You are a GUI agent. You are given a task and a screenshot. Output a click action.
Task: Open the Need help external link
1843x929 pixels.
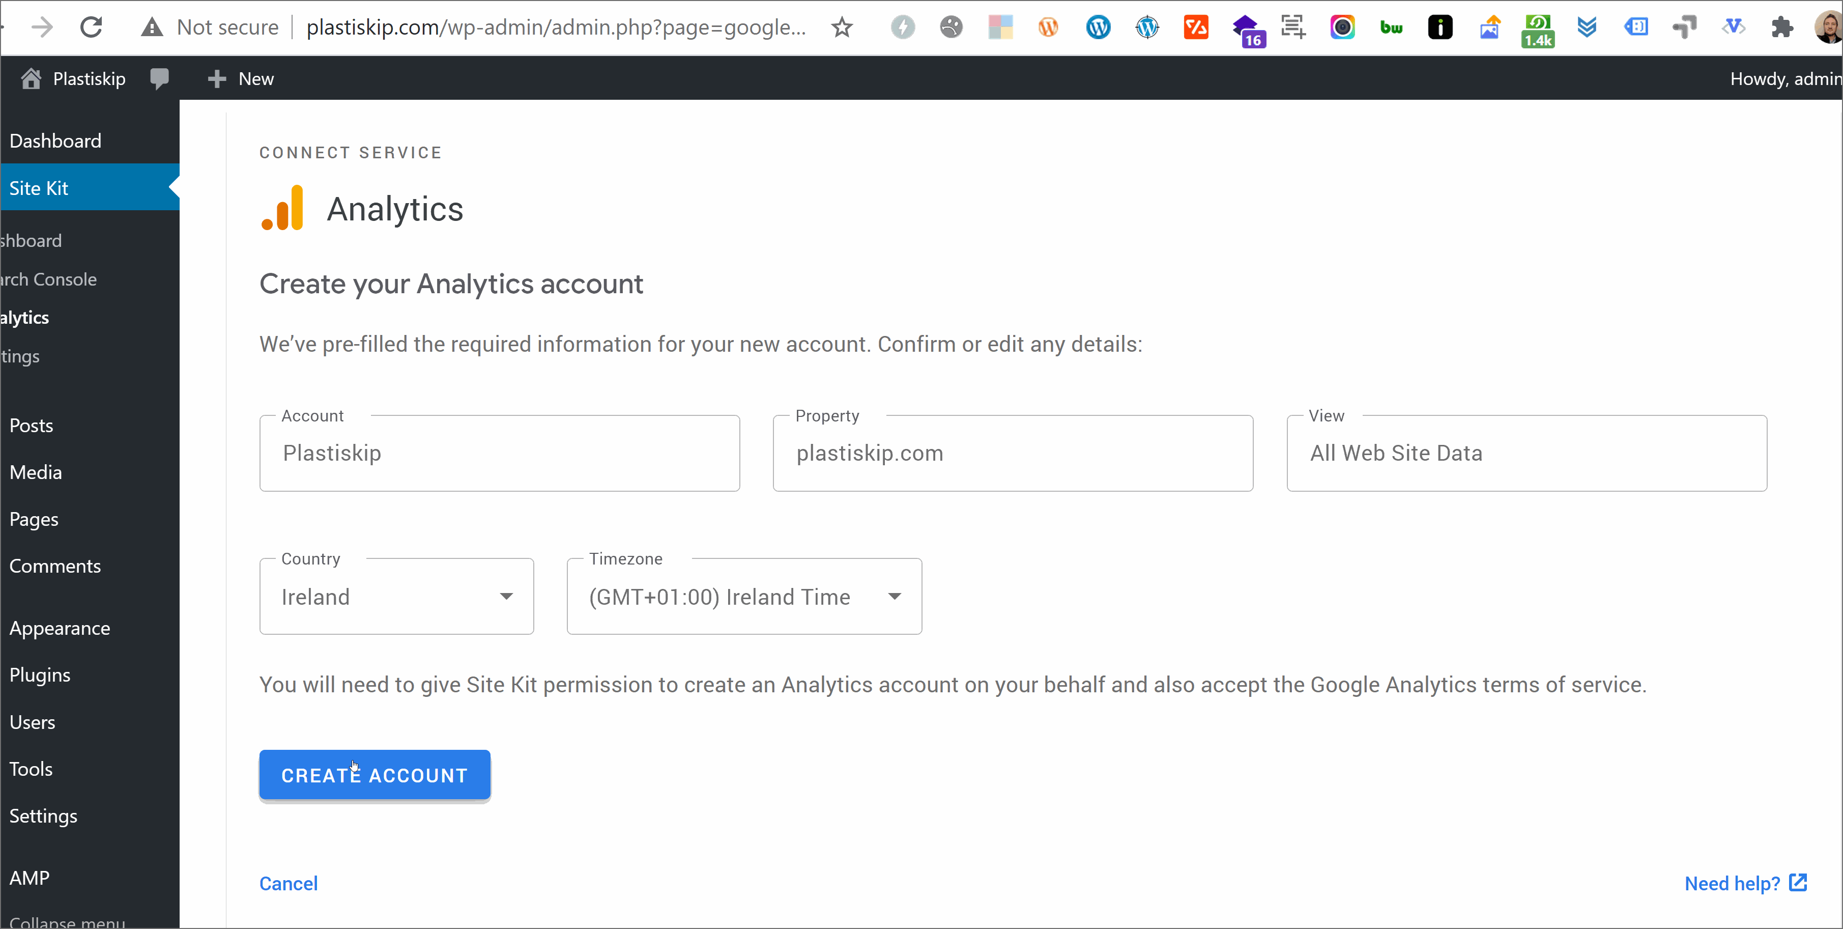[1746, 883]
